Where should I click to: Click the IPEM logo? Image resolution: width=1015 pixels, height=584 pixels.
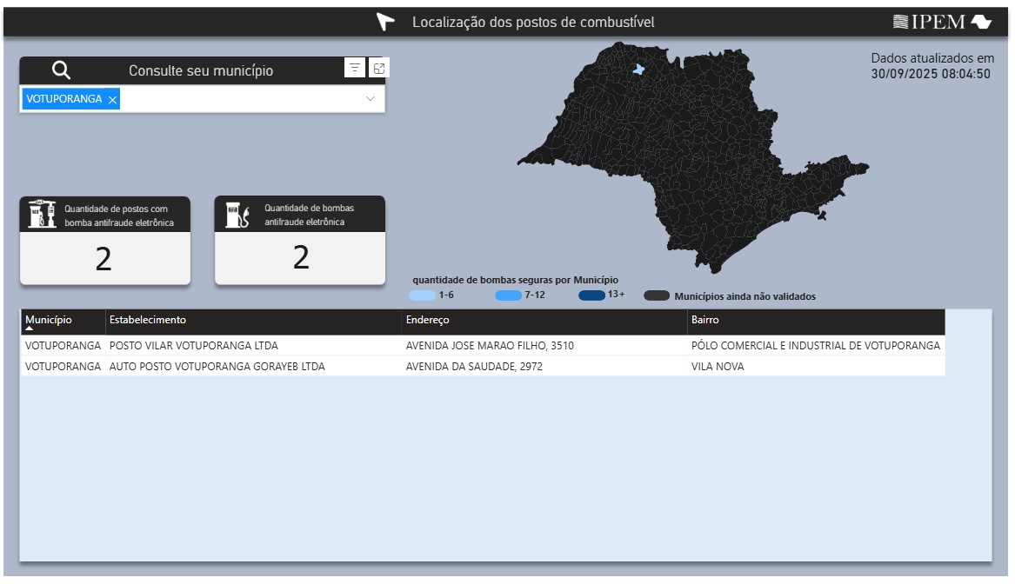tap(942, 23)
